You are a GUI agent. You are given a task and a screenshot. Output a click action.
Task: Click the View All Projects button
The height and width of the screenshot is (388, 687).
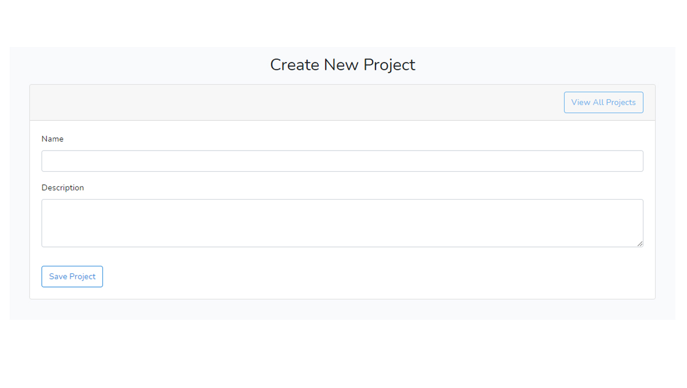pos(603,103)
